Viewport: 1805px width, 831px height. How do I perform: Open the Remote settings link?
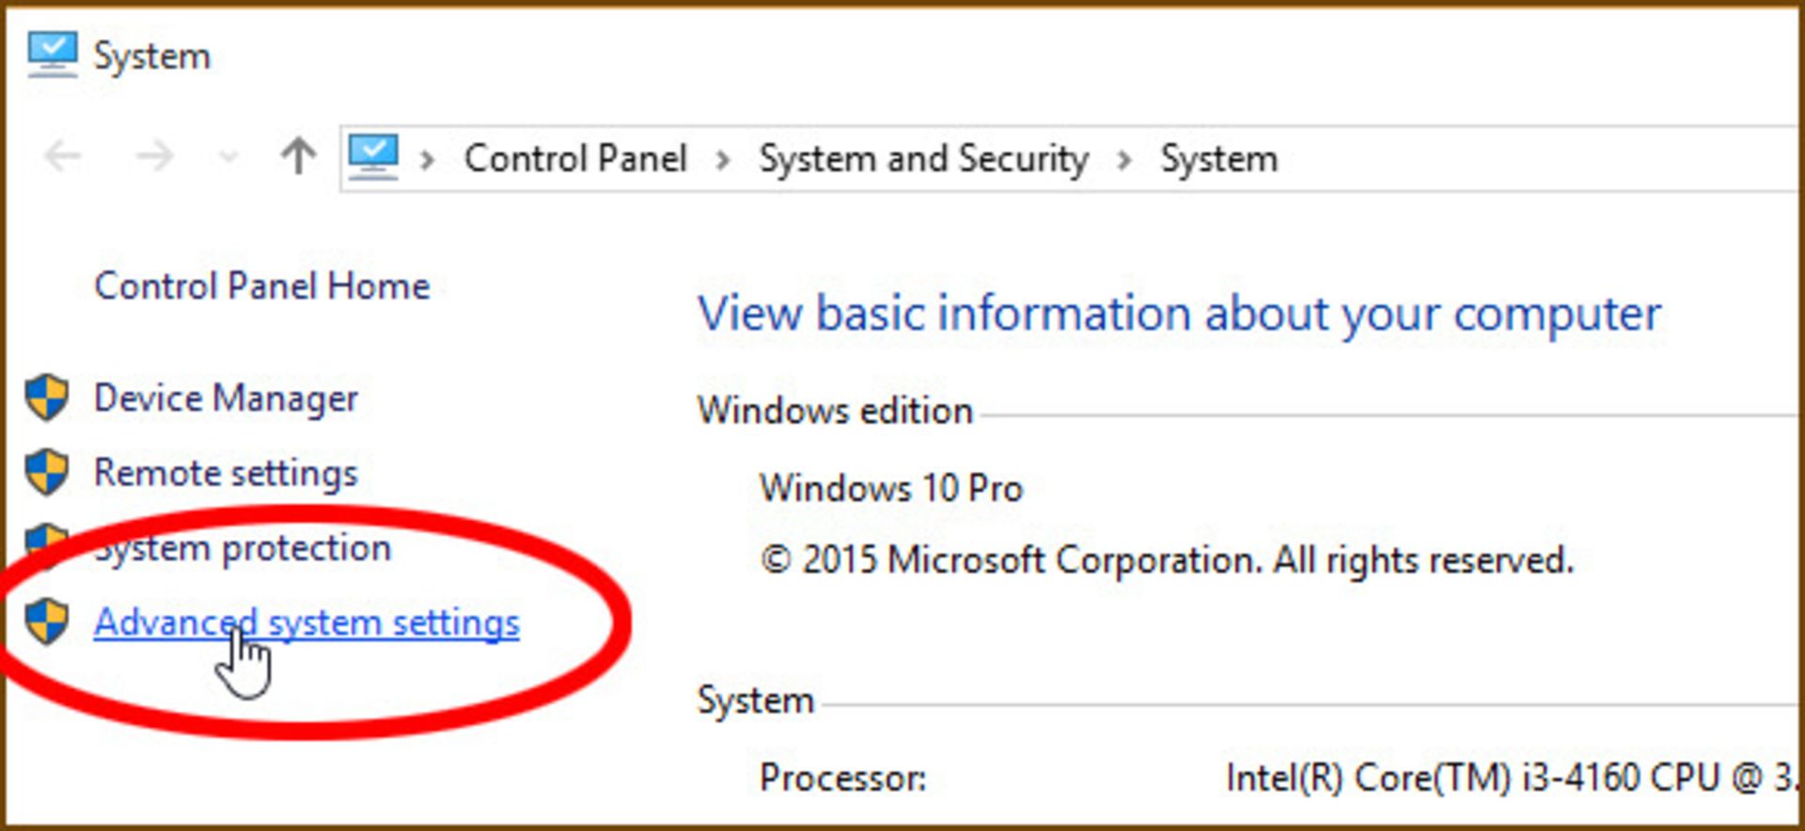[226, 473]
